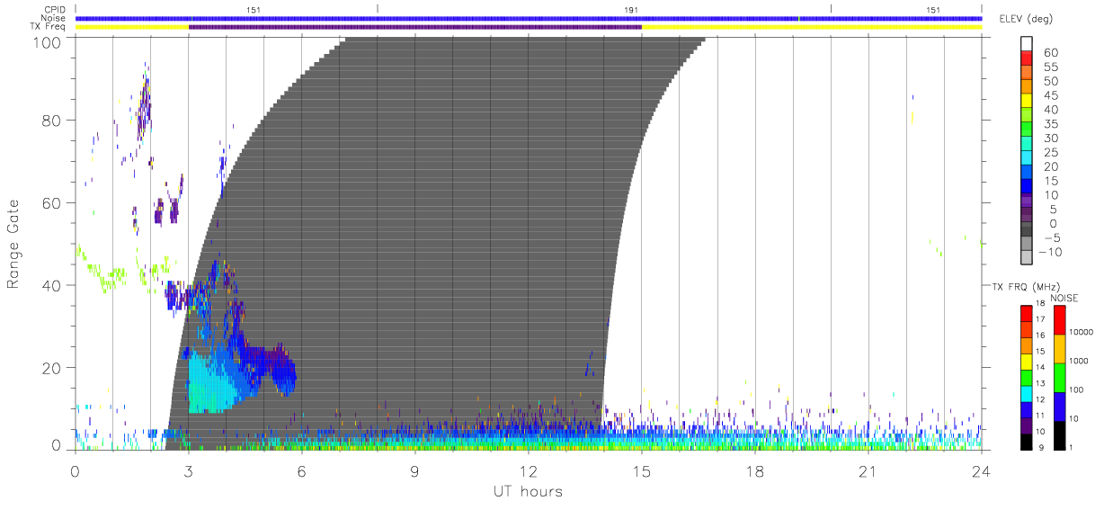
Task: Click the yellow swatch in elevation colorbar
Action: pos(1027,100)
